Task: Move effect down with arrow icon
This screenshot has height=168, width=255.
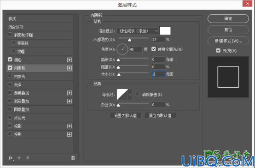Action: tap(28, 158)
